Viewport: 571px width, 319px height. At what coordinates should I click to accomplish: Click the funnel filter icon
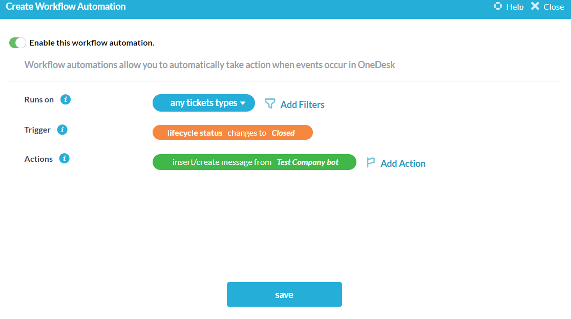tap(270, 104)
